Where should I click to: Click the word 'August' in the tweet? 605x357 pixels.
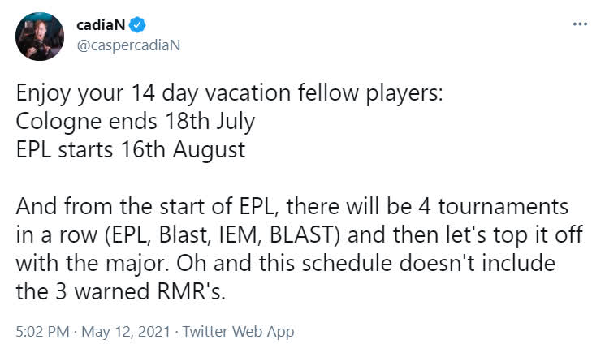(x=210, y=151)
